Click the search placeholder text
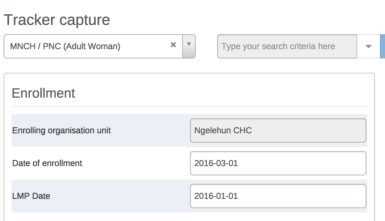 [278, 46]
